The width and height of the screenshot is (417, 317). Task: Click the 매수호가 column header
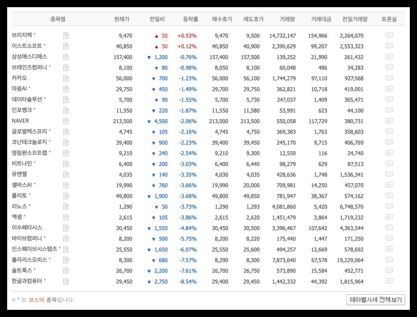click(x=222, y=19)
